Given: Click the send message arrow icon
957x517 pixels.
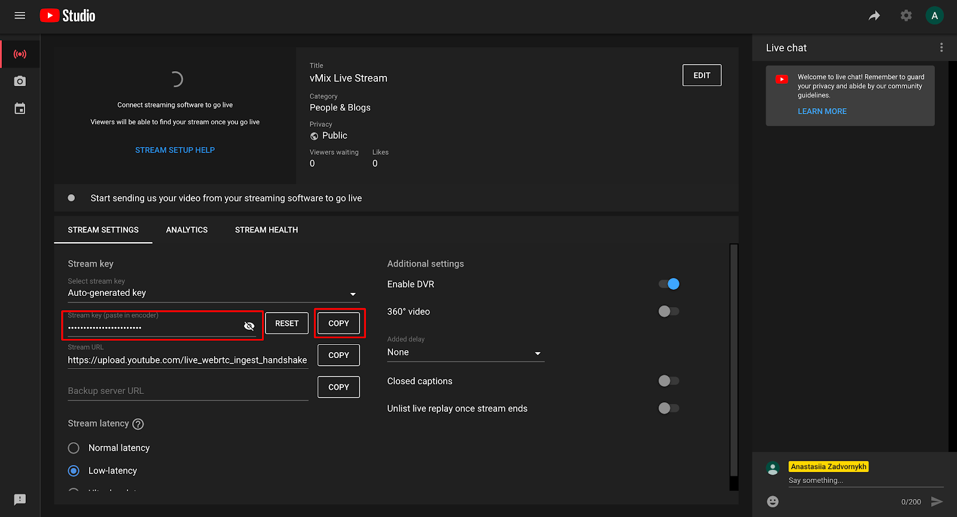Looking at the screenshot, I should [937, 501].
